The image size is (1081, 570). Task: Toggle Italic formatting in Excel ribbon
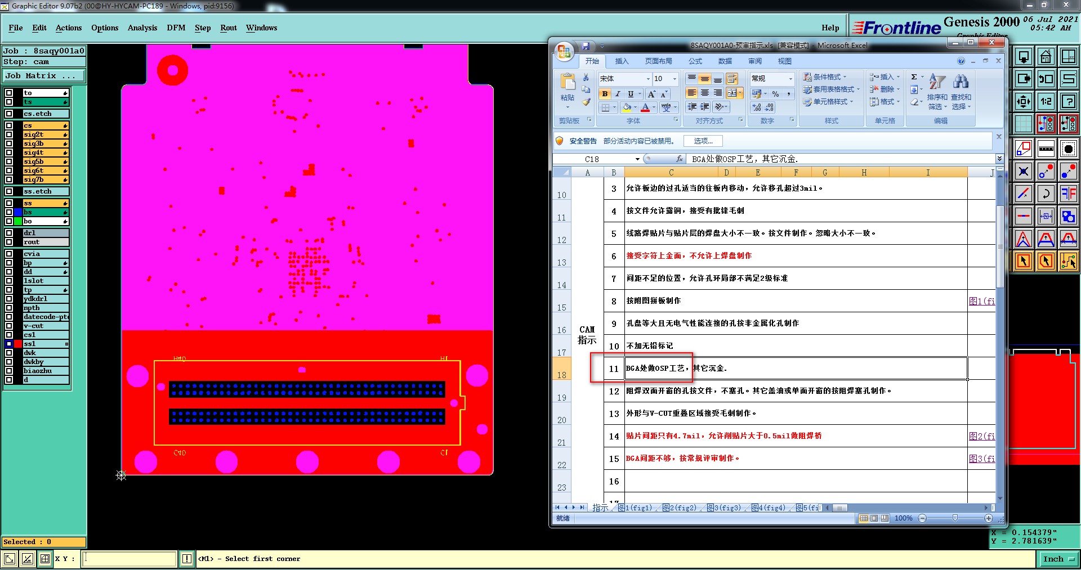pyautogui.click(x=618, y=94)
